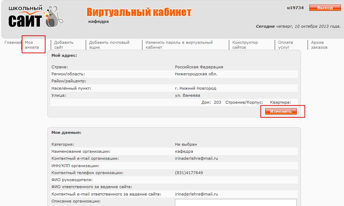Viewport: 344px width, 206px height.
Task: Click the "Школьный сайт" logo text
Action: click(25, 17)
